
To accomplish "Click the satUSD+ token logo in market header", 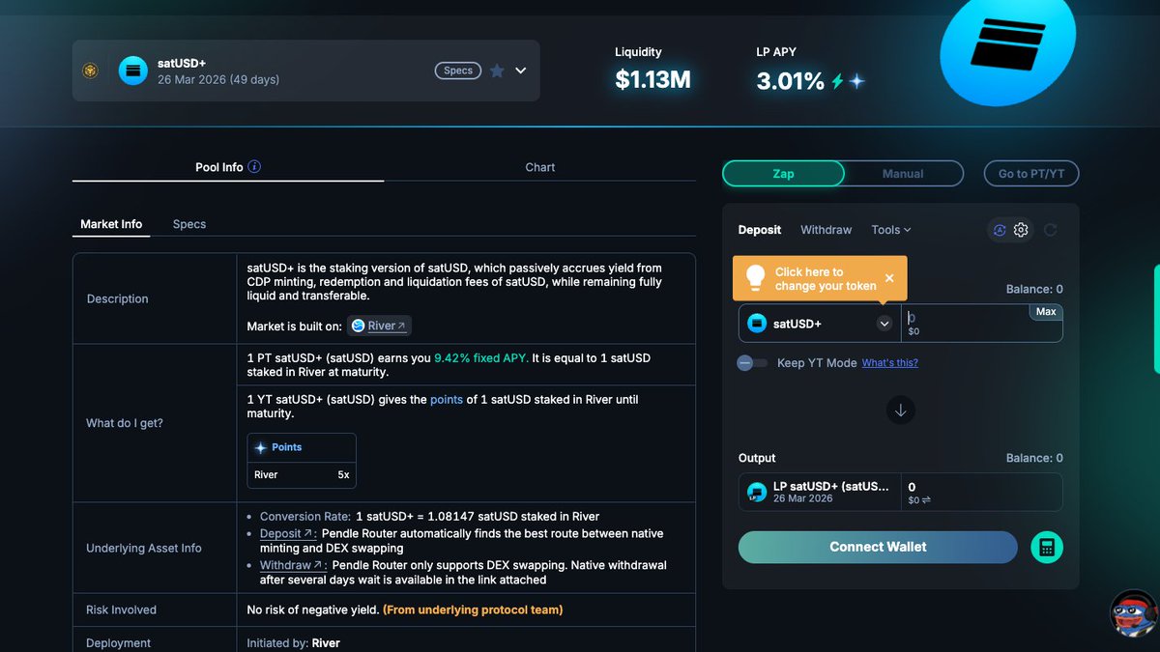I will coord(133,71).
